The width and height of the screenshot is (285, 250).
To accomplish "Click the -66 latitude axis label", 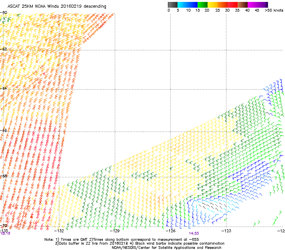I will click(x=3, y=130).
